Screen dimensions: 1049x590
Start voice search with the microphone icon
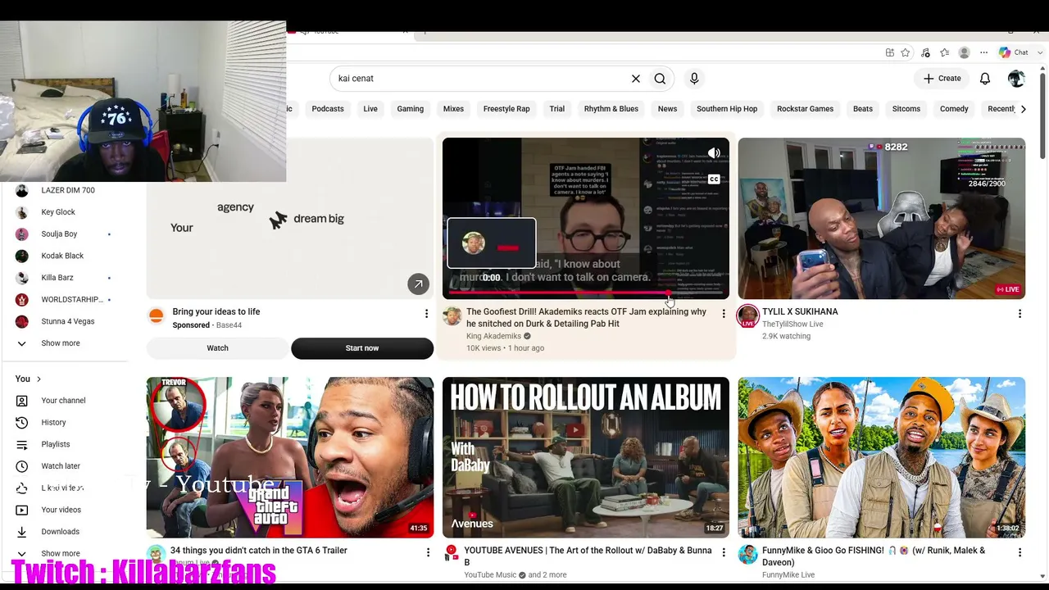[x=694, y=79]
